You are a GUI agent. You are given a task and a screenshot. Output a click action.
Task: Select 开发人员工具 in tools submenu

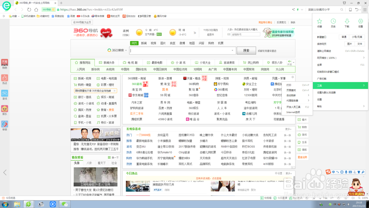click(297, 107)
